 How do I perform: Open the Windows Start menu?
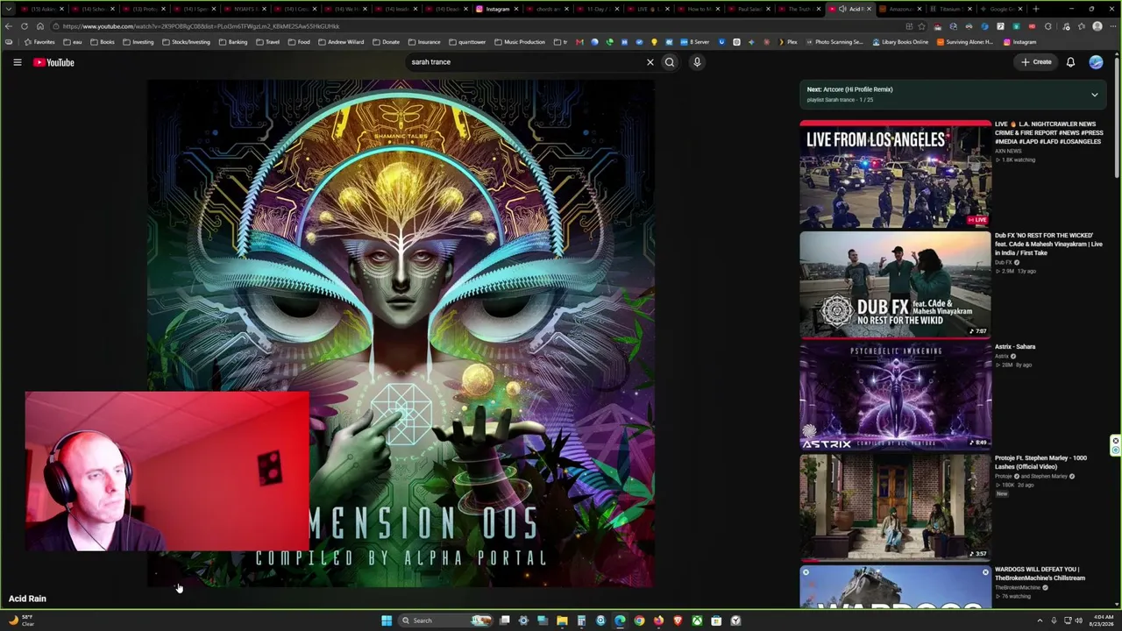tap(387, 620)
